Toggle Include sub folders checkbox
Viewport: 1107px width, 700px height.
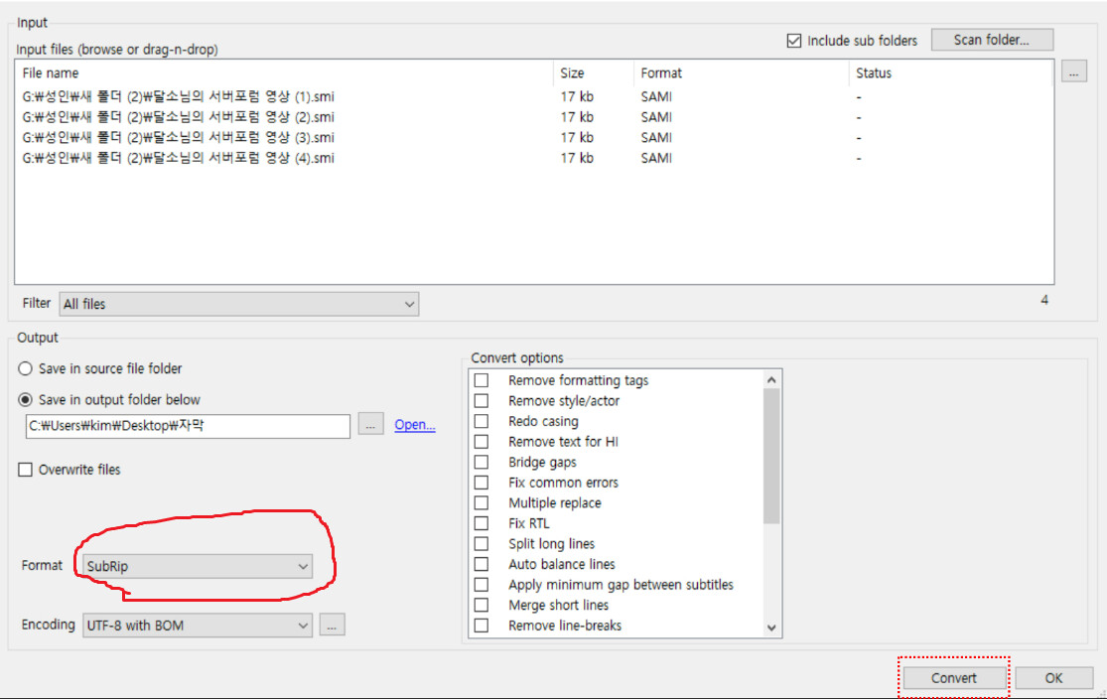pyautogui.click(x=794, y=41)
